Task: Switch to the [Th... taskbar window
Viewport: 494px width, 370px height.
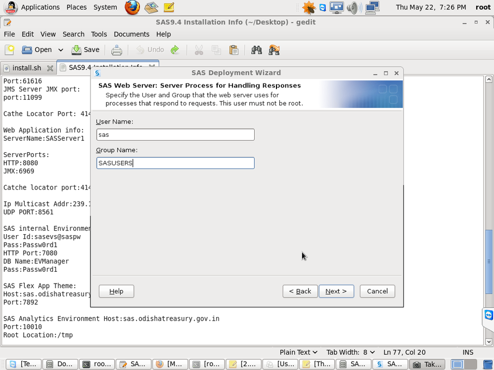Action: [317, 364]
